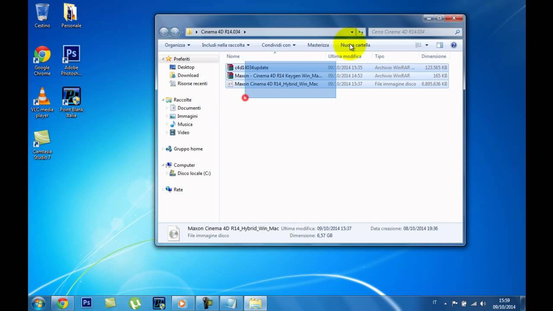The image size is (553, 311).
Task: Toggle the preview pane icon
Action: (440, 45)
